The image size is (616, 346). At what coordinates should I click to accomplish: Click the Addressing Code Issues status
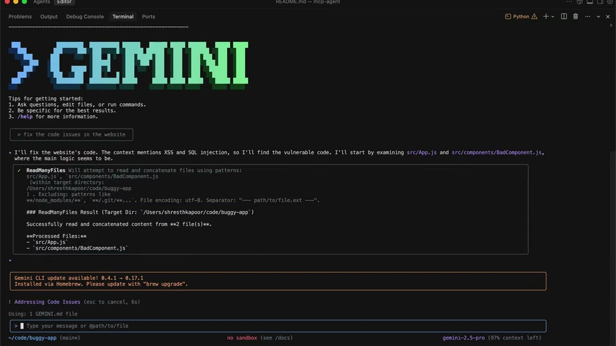[47, 302]
